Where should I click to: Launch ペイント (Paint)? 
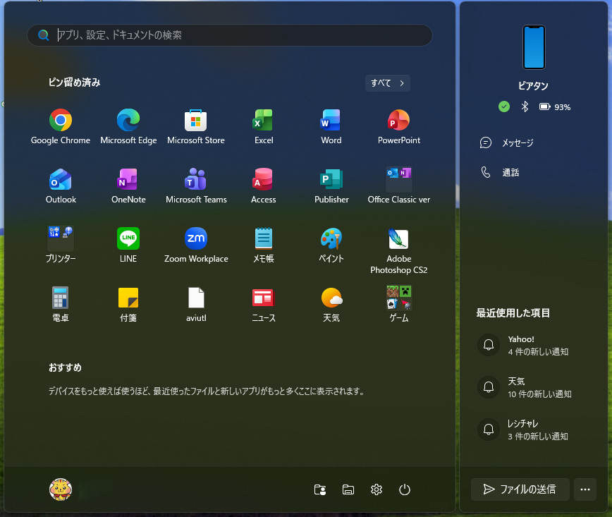[331, 245]
